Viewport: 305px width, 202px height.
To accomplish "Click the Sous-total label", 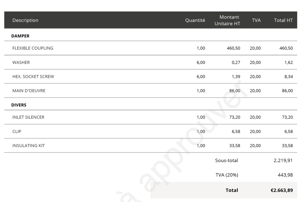I will click(x=226, y=160).
